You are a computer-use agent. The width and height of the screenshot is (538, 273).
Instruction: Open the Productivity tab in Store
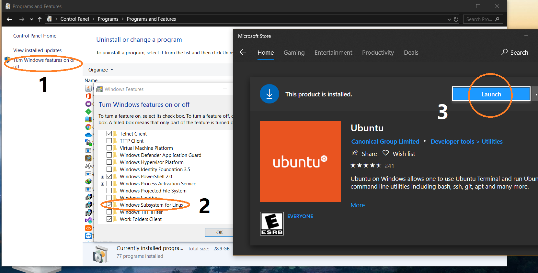coord(378,52)
